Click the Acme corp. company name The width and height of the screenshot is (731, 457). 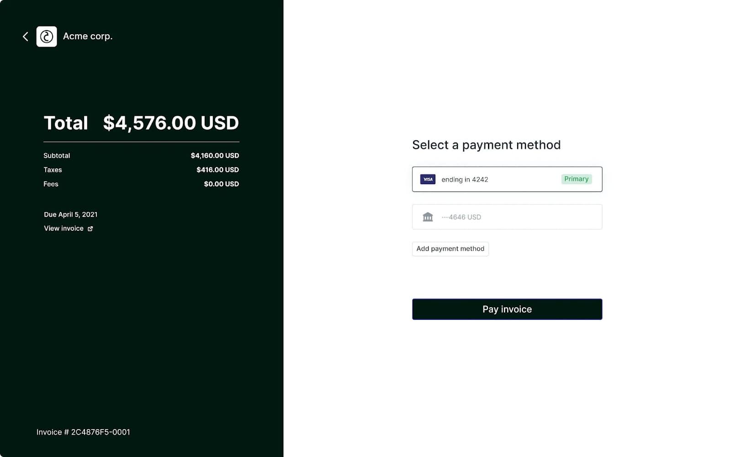coord(87,36)
